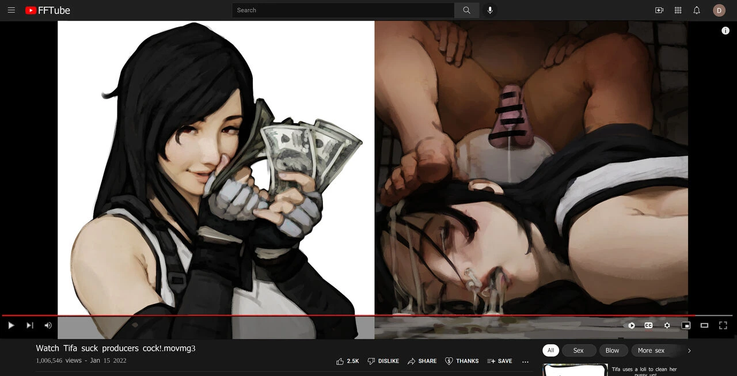The height and width of the screenshot is (376, 737).
Task: Toggle closed captions (CC)
Action: pos(648,325)
